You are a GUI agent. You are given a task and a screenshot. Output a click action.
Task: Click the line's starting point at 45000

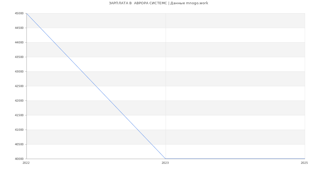pos(26,13)
